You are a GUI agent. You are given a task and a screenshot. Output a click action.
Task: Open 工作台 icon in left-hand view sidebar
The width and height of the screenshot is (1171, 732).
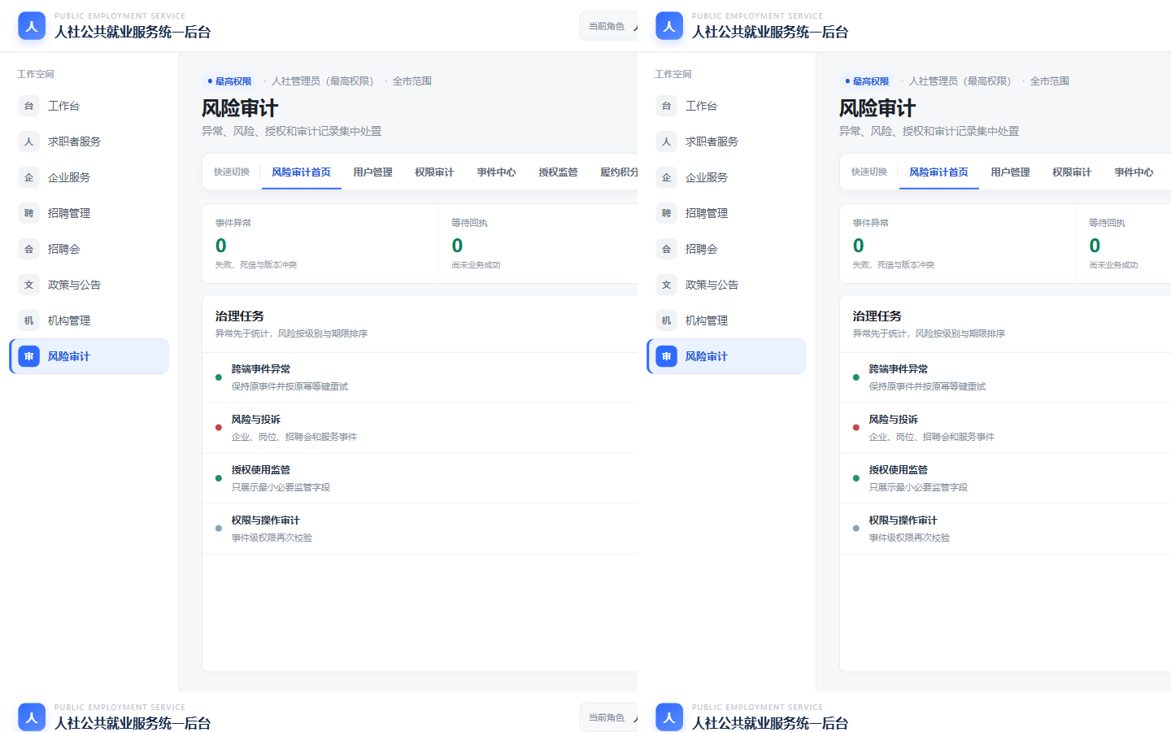tap(28, 106)
